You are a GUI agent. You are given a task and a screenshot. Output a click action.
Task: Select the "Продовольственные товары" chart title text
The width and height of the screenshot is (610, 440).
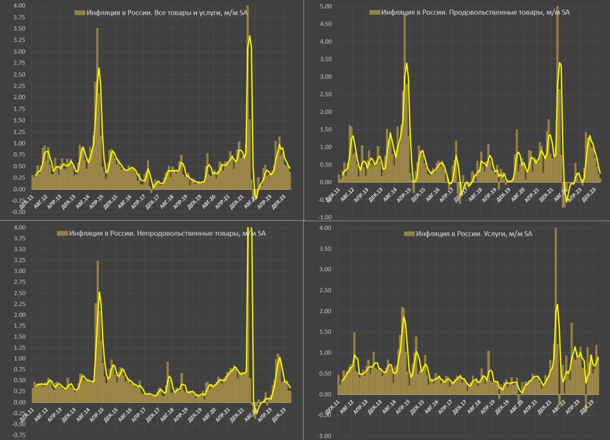[475, 12]
